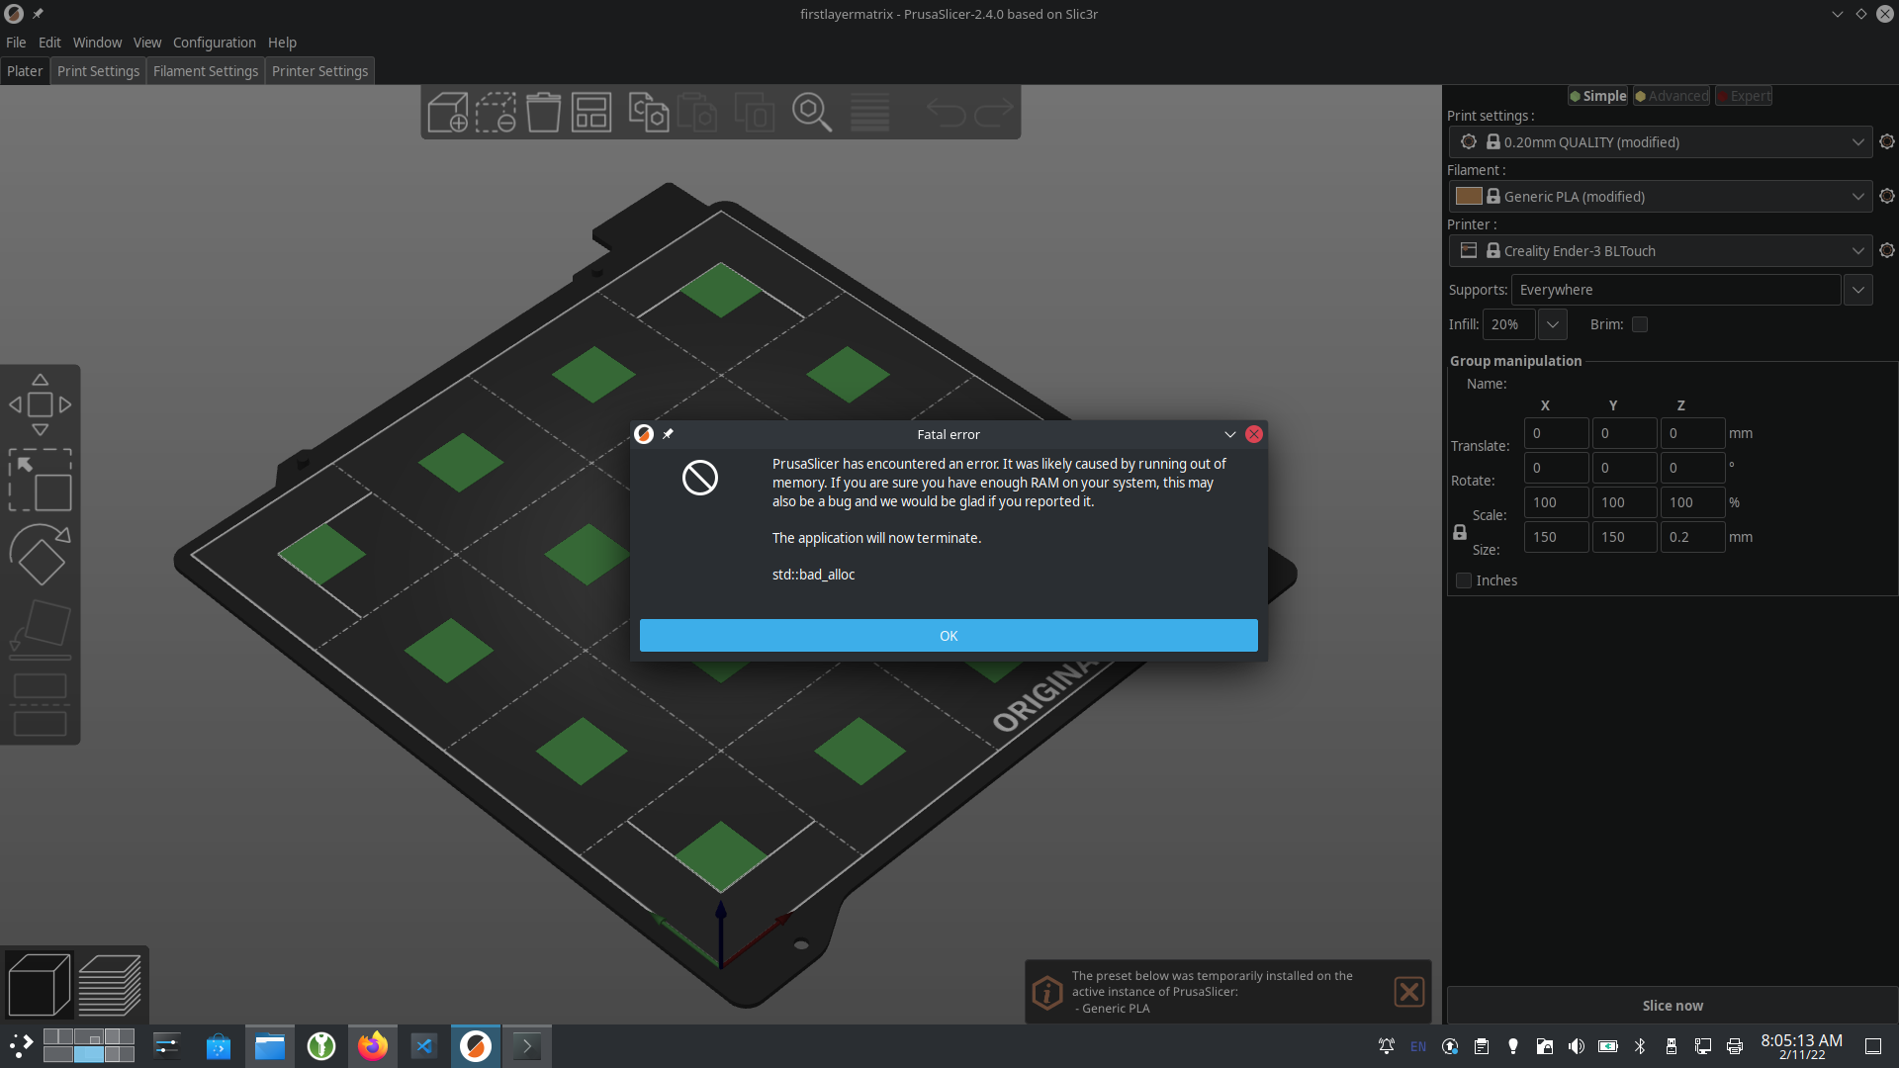The height and width of the screenshot is (1068, 1899).
Task: Click the Paste toolbar icon
Action: 697,112
